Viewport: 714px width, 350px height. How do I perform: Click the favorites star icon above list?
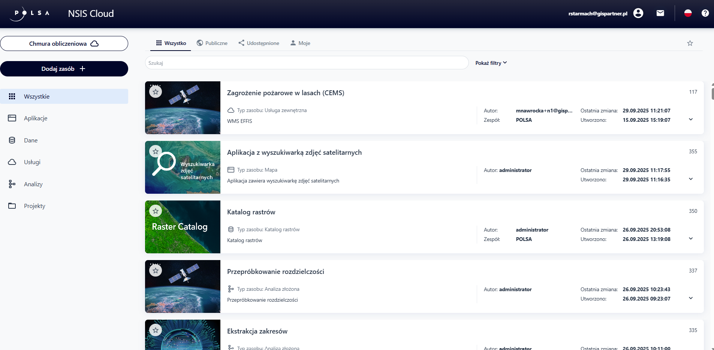pyautogui.click(x=690, y=43)
